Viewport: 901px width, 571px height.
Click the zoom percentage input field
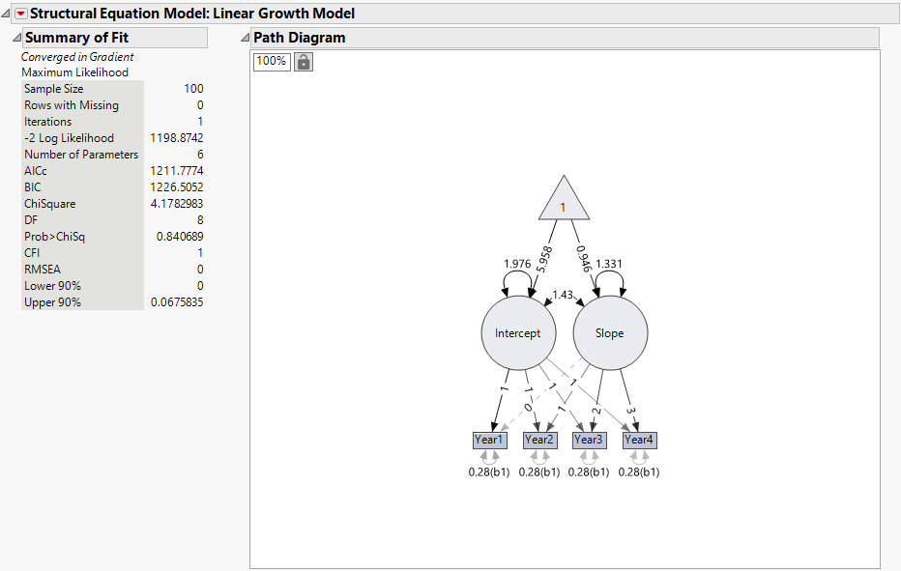(271, 61)
